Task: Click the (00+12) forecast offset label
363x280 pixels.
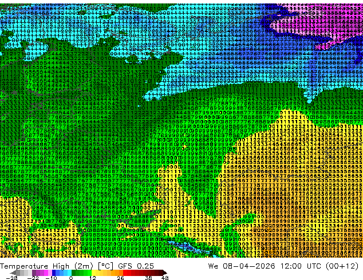Action: click(x=342, y=266)
